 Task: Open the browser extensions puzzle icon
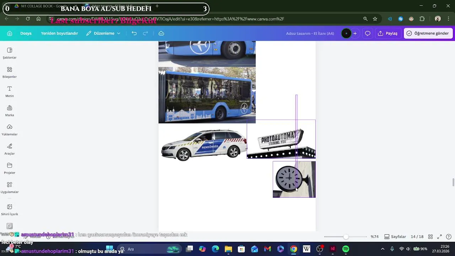pos(422,19)
